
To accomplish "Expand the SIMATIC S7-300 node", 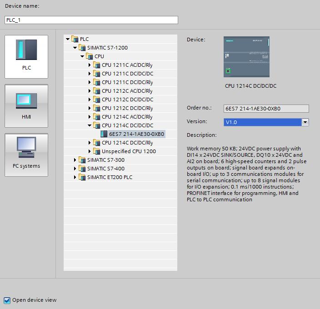I will coord(75,160).
